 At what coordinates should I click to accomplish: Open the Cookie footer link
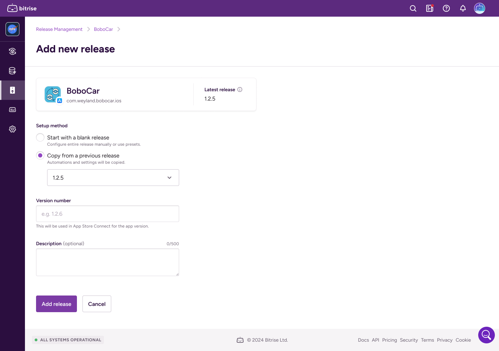[x=463, y=340]
